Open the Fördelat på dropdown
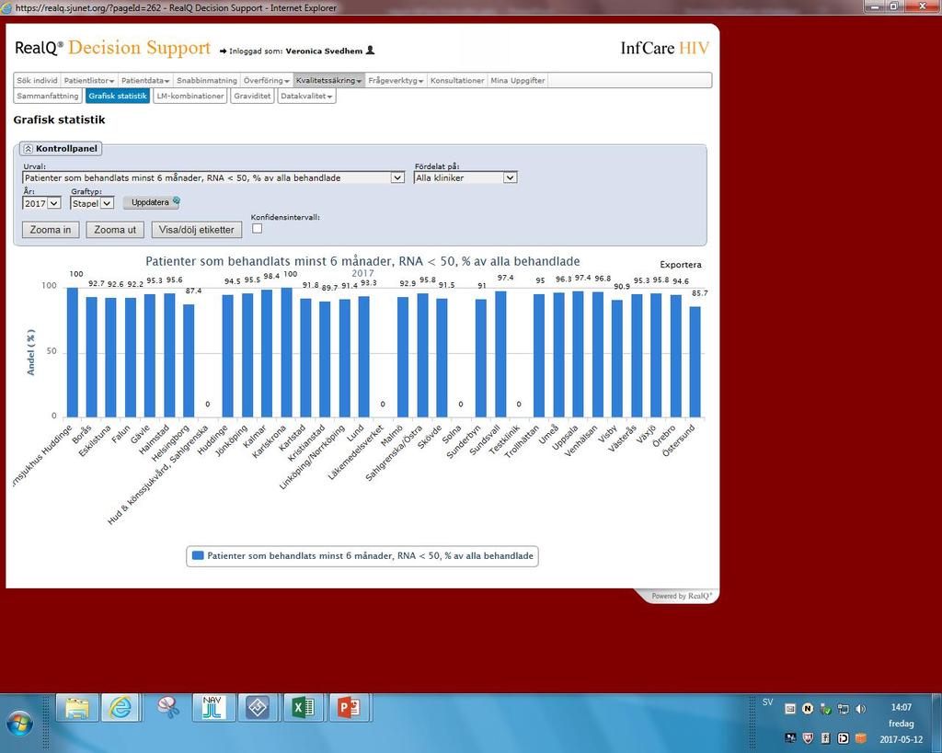 [465, 177]
